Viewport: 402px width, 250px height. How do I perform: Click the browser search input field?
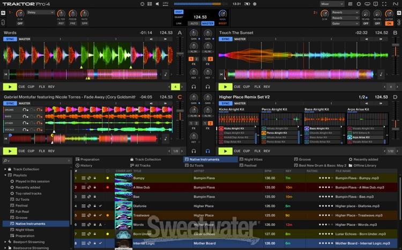[37, 161]
